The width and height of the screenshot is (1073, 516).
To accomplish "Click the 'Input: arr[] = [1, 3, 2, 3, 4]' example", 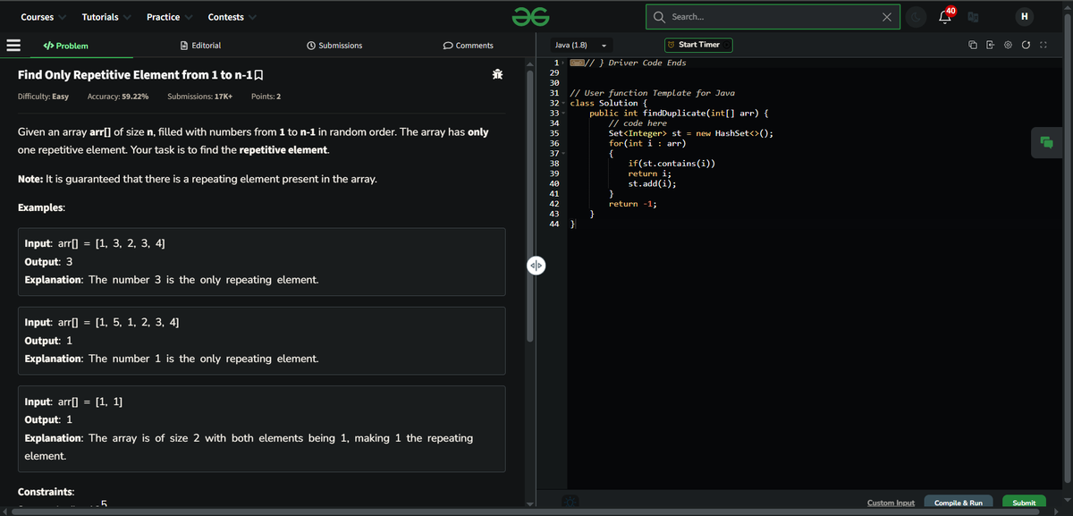I will click(x=94, y=243).
